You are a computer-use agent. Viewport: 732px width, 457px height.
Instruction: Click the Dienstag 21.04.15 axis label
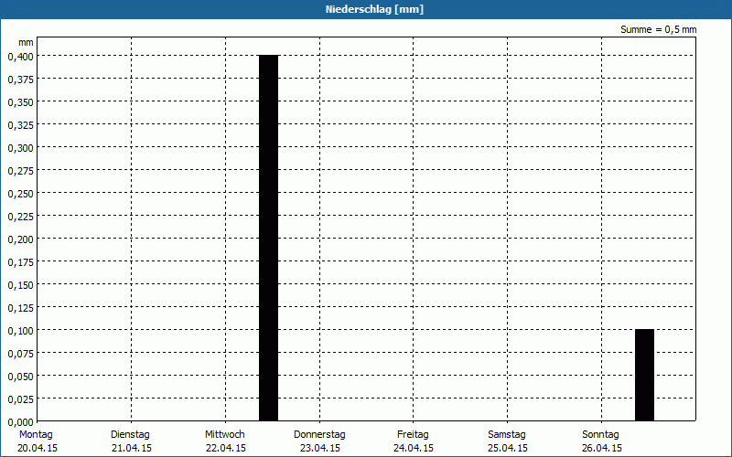(x=131, y=441)
